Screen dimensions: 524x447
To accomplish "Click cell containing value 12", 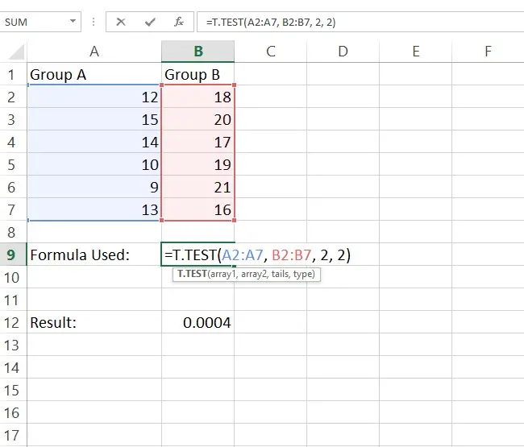I will (x=94, y=97).
